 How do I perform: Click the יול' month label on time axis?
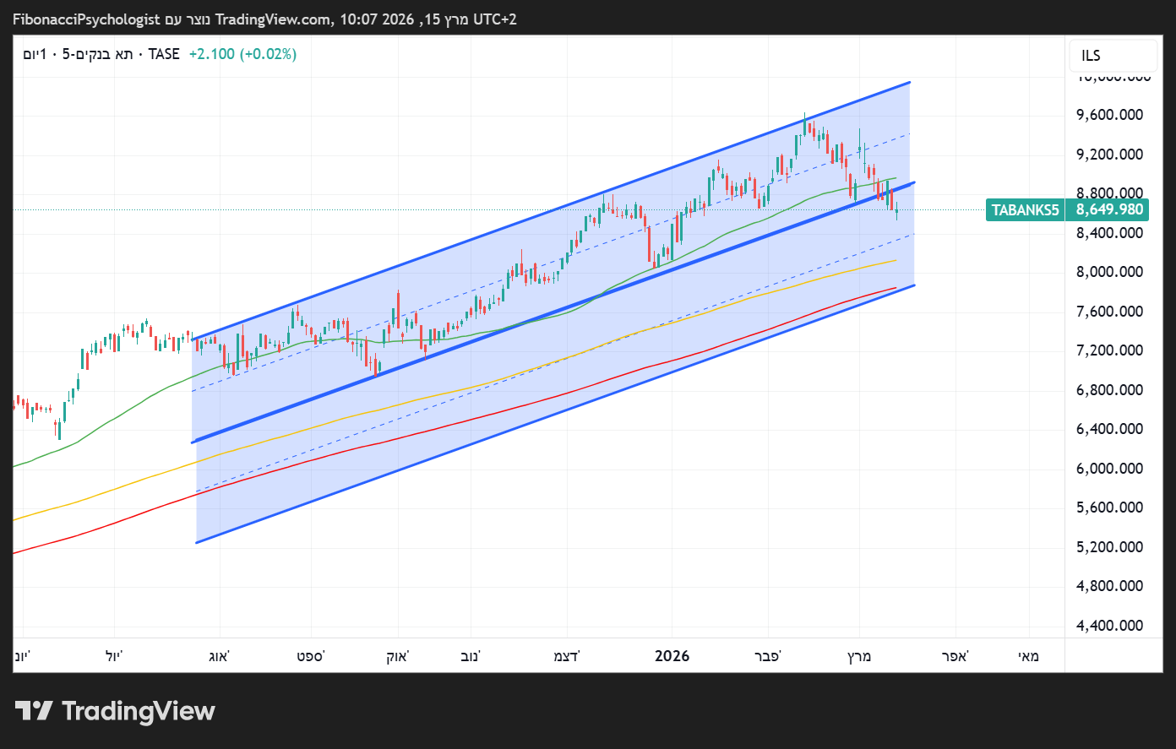coord(114,656)
